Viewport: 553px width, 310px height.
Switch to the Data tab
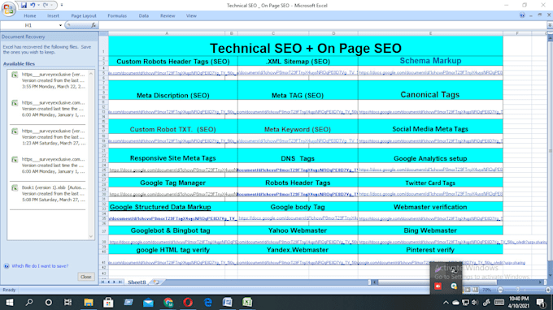144,16
